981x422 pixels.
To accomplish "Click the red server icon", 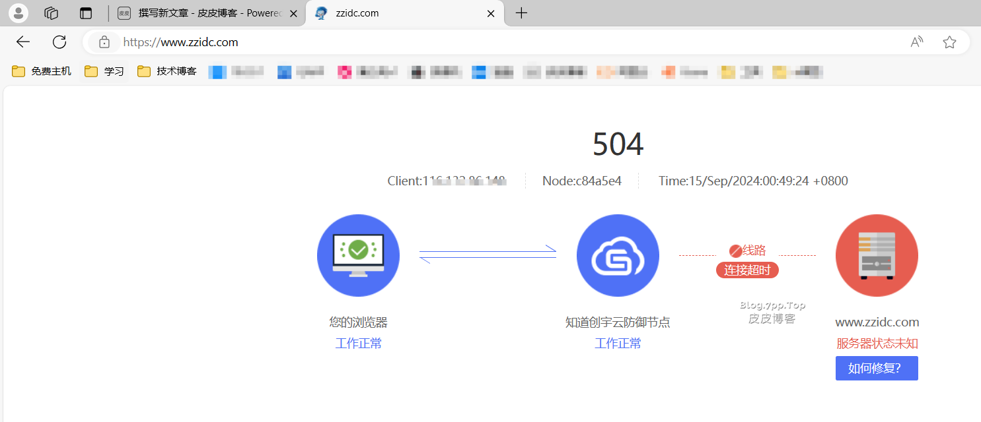I will [x=877, y=255].
